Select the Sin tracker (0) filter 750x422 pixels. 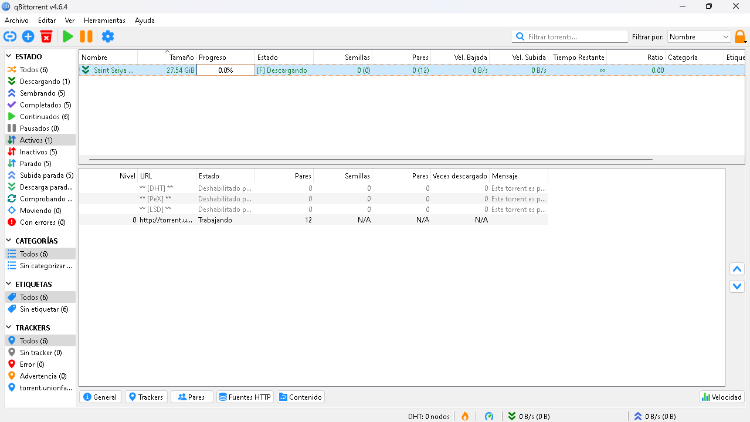point(40,353)
